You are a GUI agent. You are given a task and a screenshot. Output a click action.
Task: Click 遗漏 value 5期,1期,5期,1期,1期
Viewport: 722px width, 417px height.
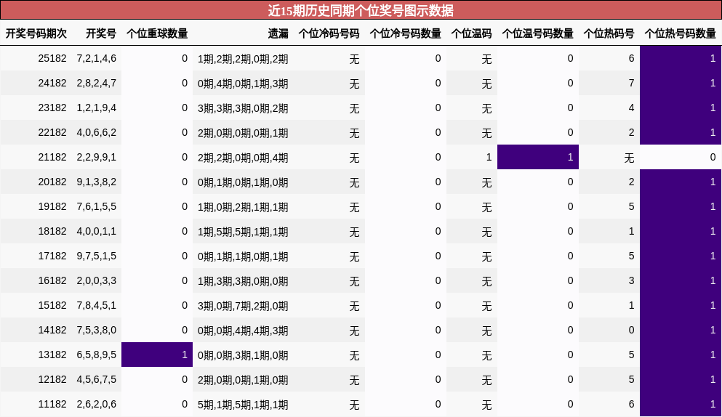243,405
